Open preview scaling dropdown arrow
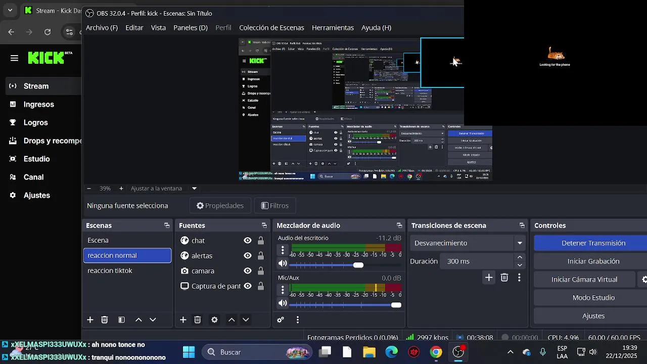647x364 pixels. (194, 188)
